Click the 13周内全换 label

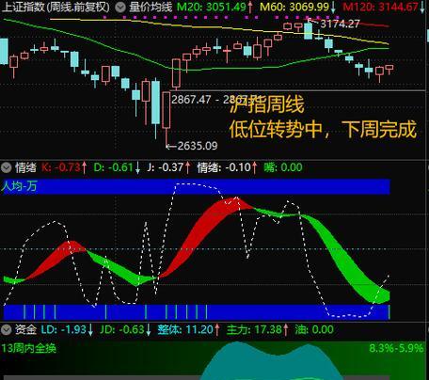(x=29, y=348)
